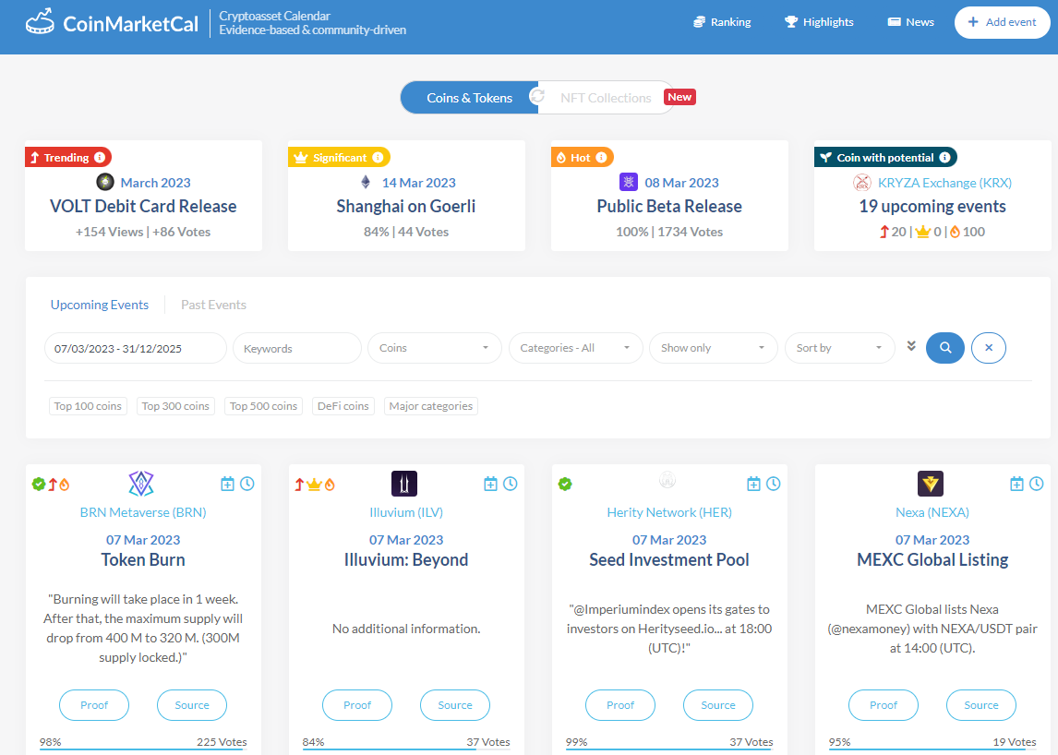
Task: Open the News page
Action: click(910, 22)
